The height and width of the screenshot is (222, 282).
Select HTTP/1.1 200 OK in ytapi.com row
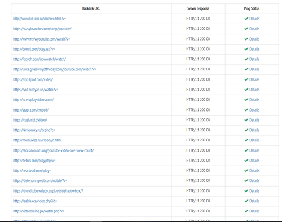coord(198,110)
